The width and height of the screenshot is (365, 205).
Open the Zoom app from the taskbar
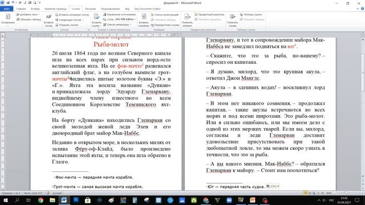point(229,200)
